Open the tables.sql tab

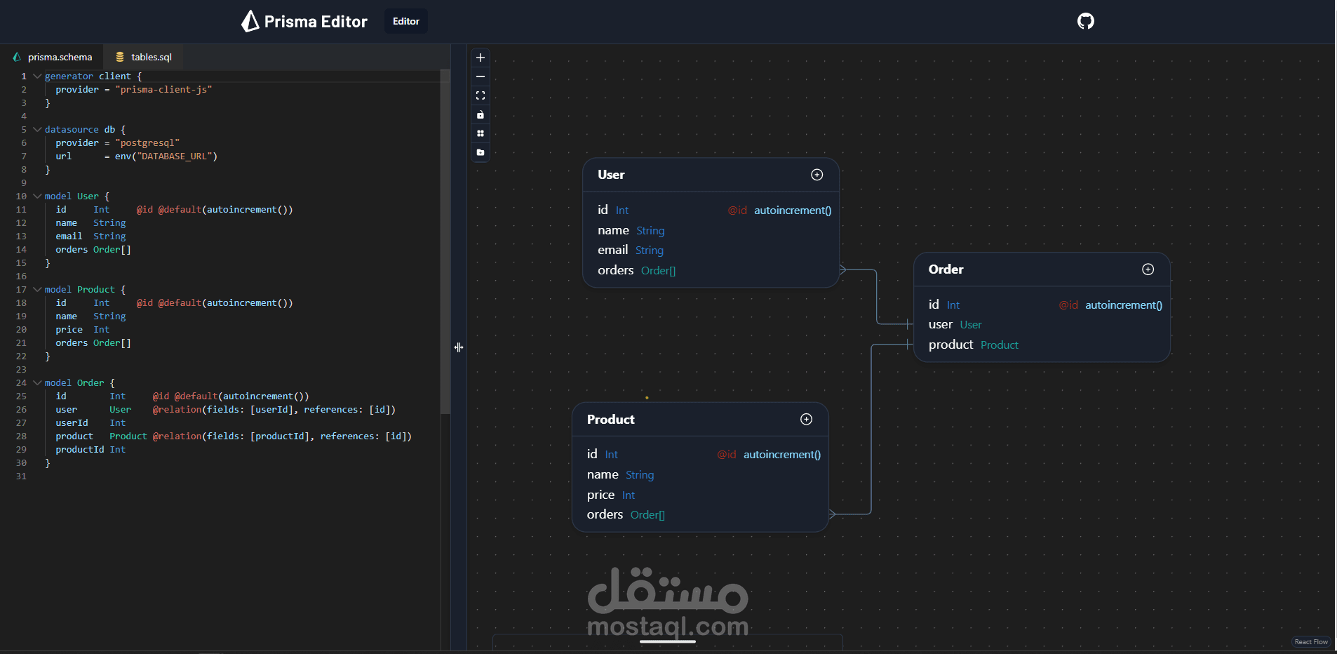pyautogui.click(x=144, y=57)
